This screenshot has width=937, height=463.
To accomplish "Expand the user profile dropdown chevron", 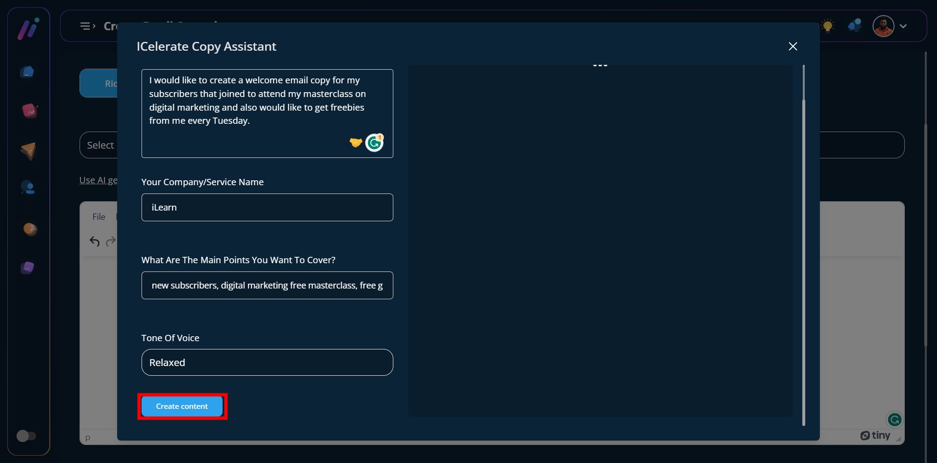I will (903, 26).
